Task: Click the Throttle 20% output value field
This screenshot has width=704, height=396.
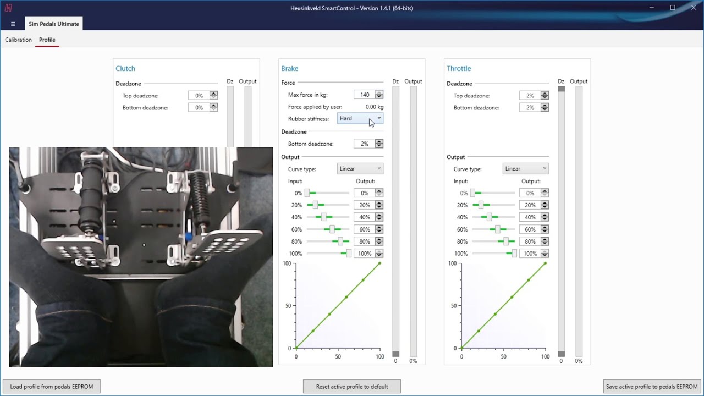Action: click(x=530, y=205)
